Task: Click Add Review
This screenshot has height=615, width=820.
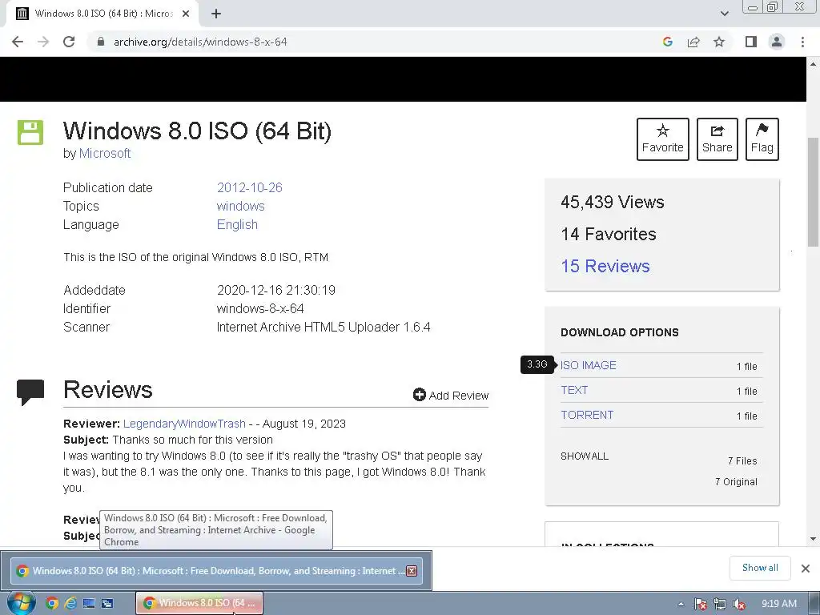Action: (x=451, y=396)
